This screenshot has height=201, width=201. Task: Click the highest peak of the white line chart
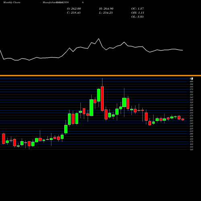(99, 39)
